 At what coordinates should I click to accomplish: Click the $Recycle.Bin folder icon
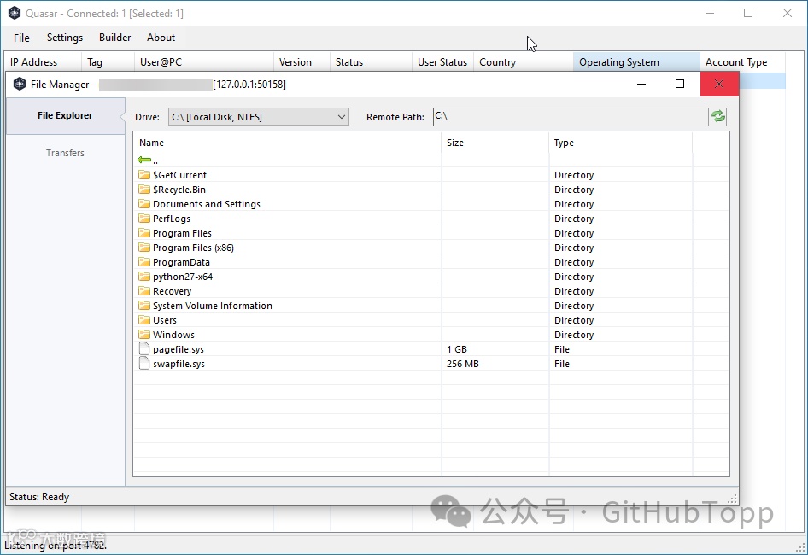pos(144,189)
